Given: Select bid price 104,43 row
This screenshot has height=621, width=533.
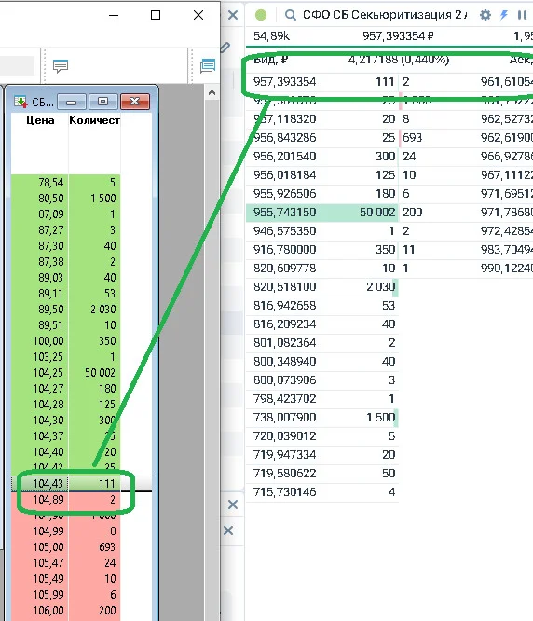Looking at the screenshot, I should coord(65,484).
